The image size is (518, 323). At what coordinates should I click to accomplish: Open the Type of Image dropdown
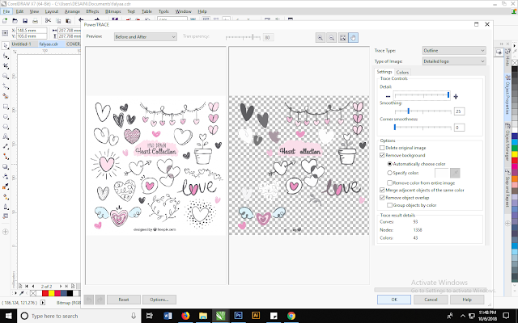tap(453, 61)
